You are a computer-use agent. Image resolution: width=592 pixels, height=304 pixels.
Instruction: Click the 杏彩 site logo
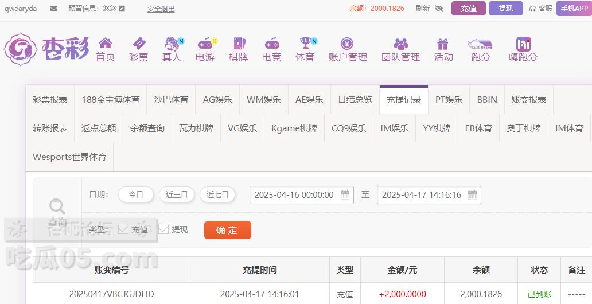[x=47, y=49]
